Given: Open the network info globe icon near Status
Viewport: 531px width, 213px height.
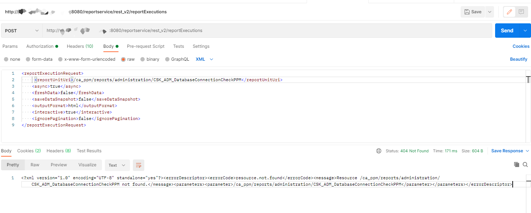Looking at the screenshot, I should coord(379,151).
